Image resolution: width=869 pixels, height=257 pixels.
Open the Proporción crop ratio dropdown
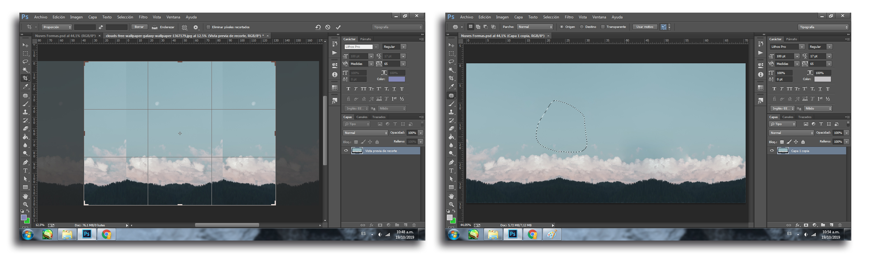(57, 27)
